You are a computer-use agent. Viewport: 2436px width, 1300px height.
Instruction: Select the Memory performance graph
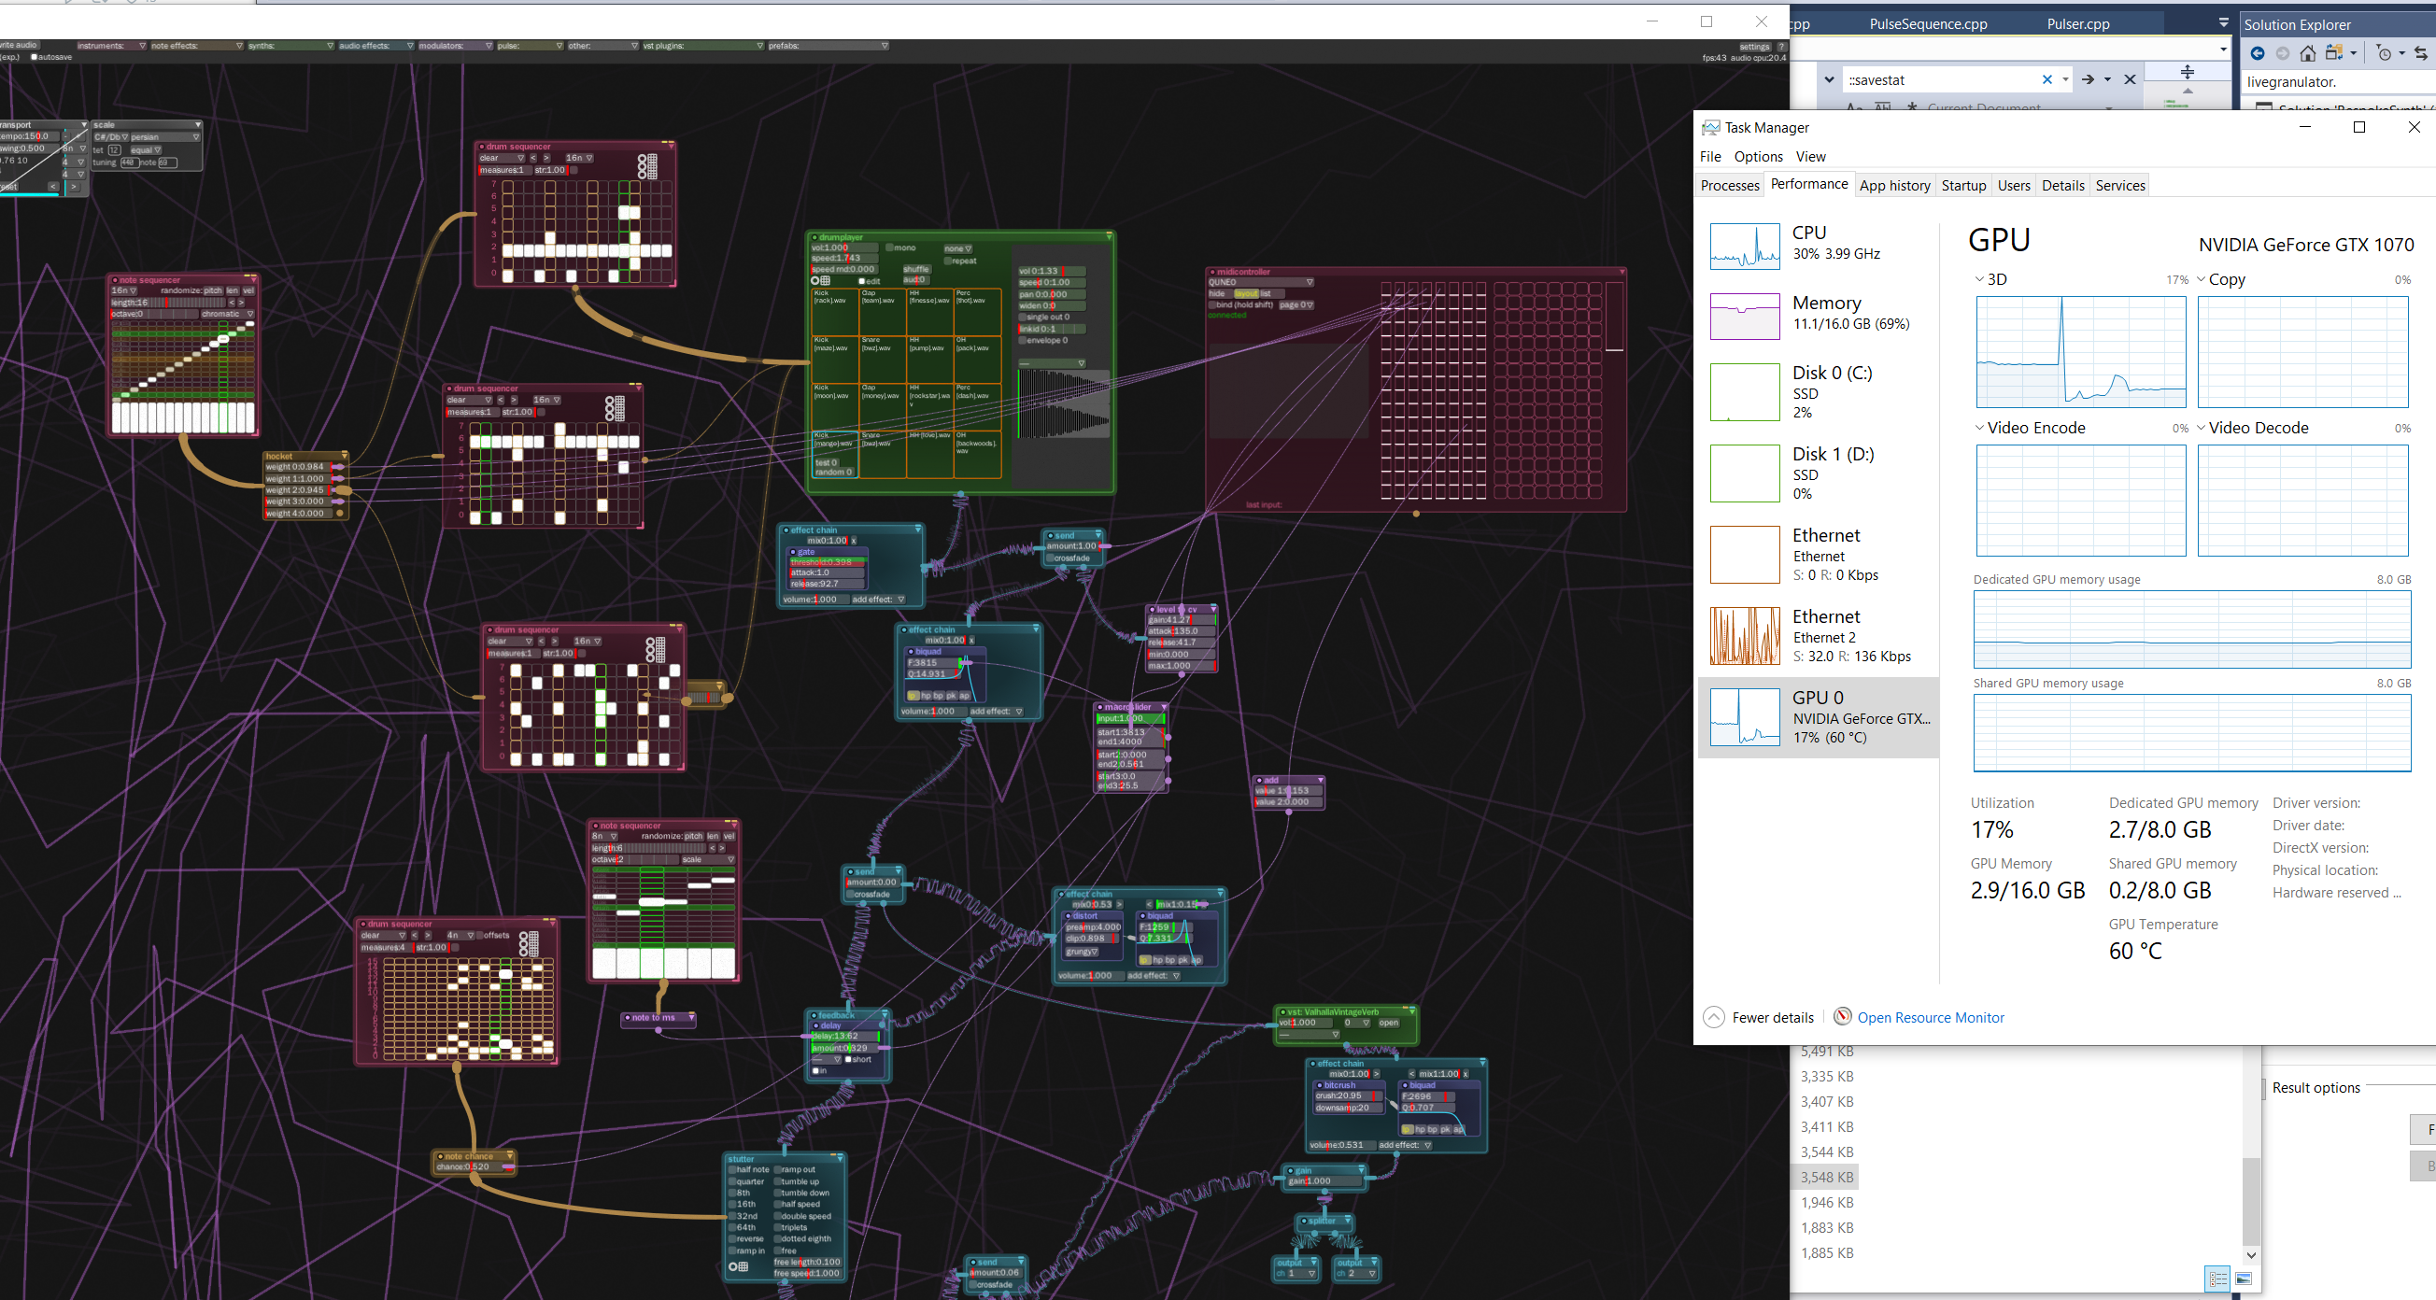[1745, 317]
